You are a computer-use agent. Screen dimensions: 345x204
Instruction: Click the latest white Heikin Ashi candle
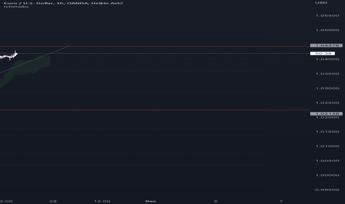tap(17, 54)
